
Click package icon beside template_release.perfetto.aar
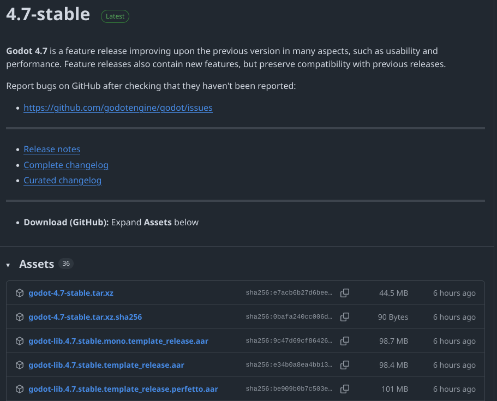pyautogui.click(x=20, y=389)
